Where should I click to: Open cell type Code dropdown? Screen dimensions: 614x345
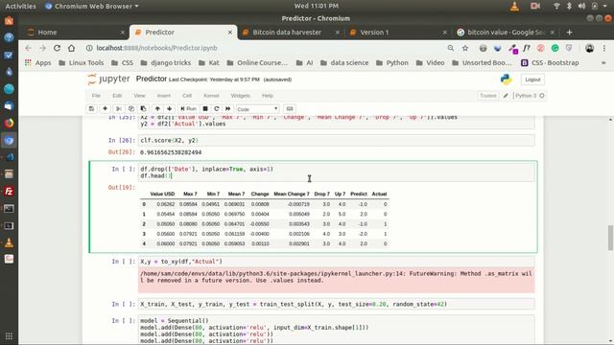pos(258,109)
